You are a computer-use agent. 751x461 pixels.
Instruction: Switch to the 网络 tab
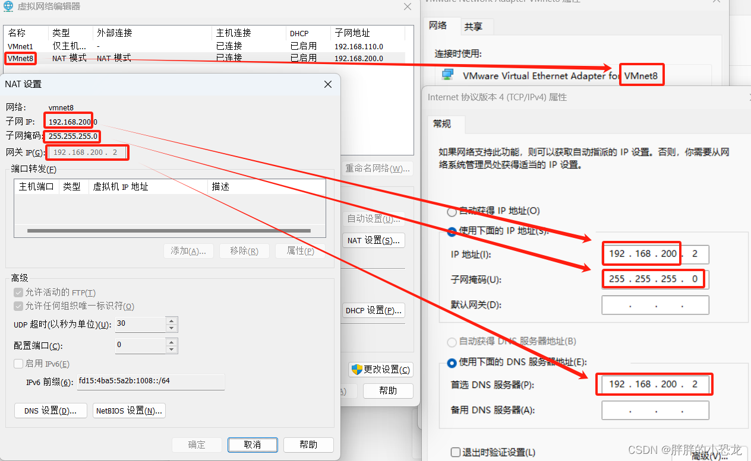[438, 26]
